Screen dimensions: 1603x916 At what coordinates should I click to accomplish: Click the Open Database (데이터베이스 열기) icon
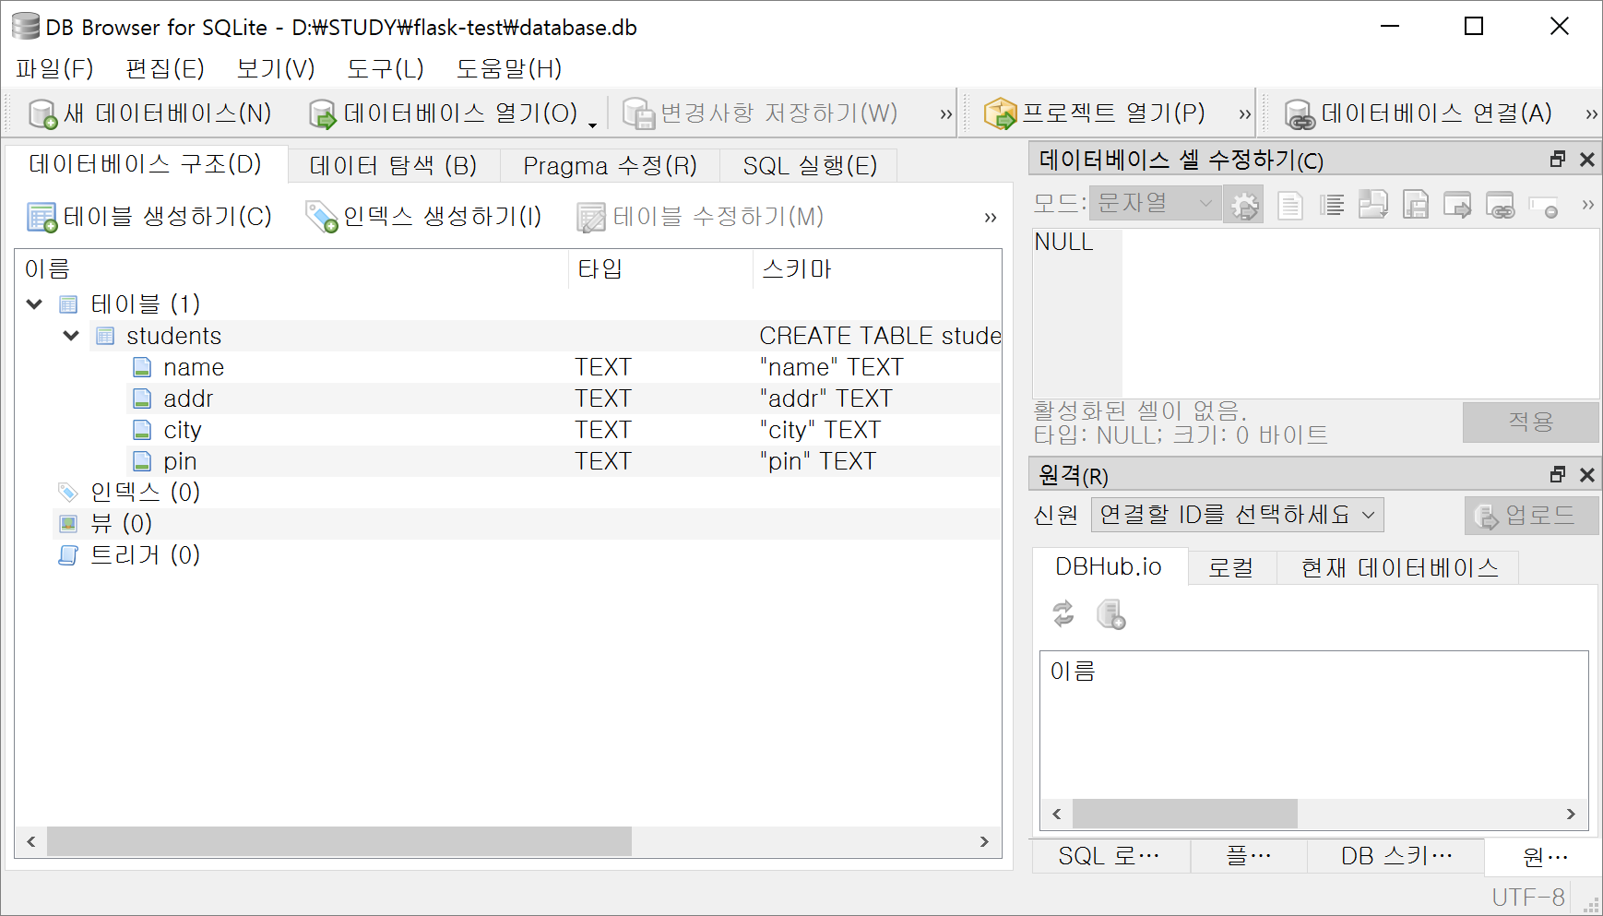pos(323,113)
